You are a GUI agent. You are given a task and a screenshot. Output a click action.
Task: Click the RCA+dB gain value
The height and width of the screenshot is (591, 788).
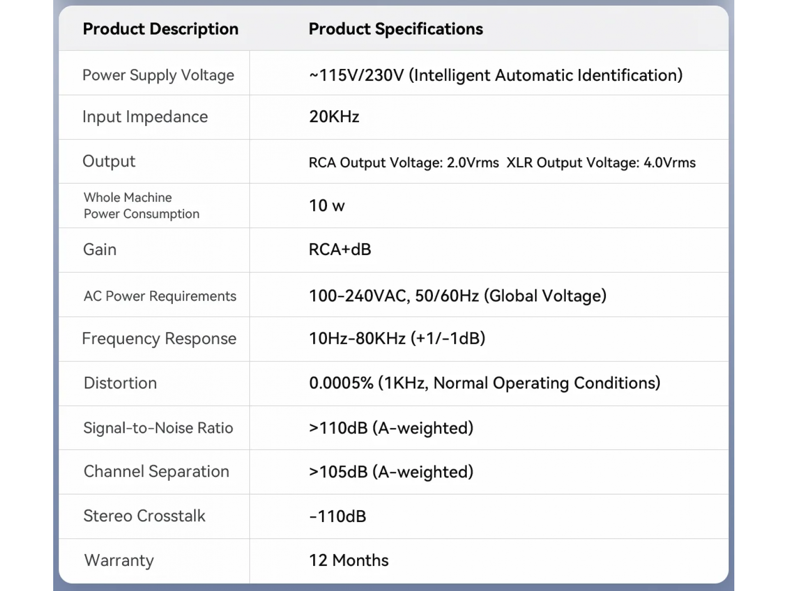click(x=340, y=250)
